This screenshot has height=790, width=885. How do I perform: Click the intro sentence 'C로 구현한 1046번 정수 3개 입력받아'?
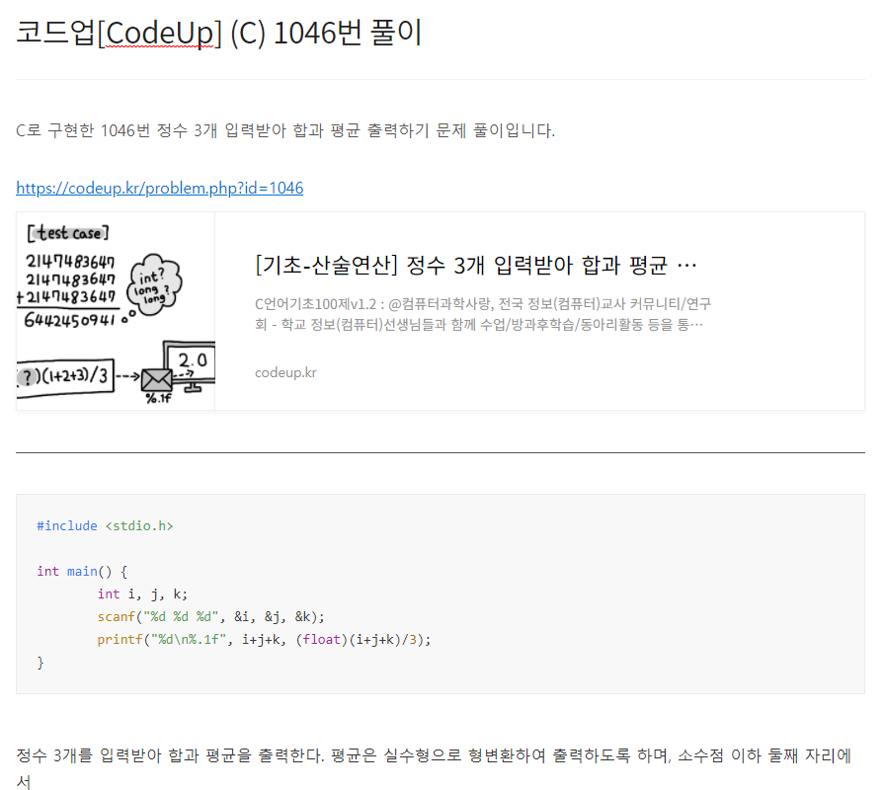coord(285,130)
